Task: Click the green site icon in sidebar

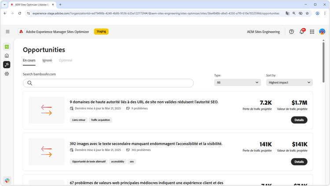Action: click(x=7, y=47)
